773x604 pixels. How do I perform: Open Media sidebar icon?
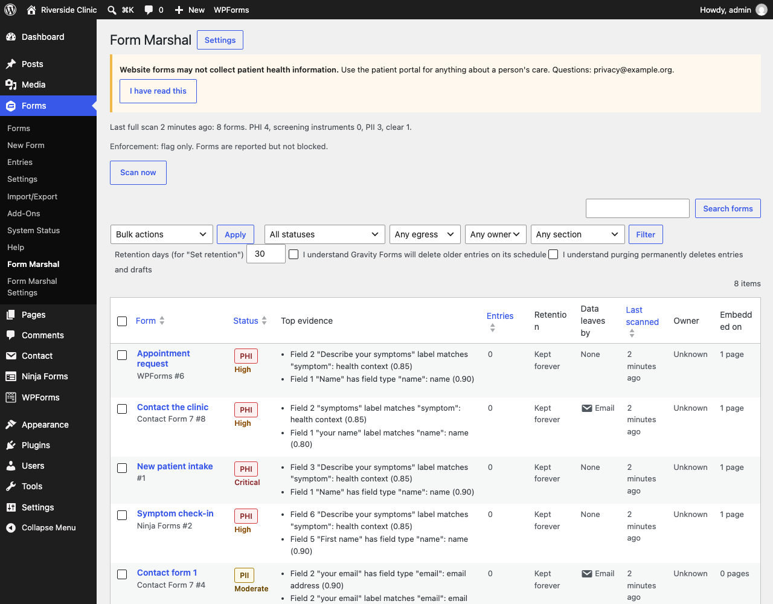click(x=11, y=85)
